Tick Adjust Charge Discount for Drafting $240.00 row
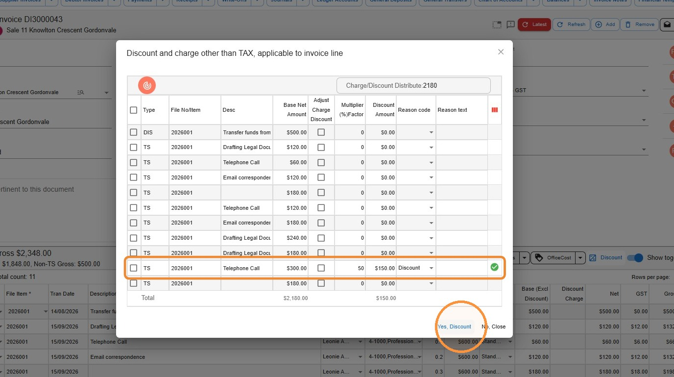The height and width of the screenshot is (377, 674). tap(321, 238)
